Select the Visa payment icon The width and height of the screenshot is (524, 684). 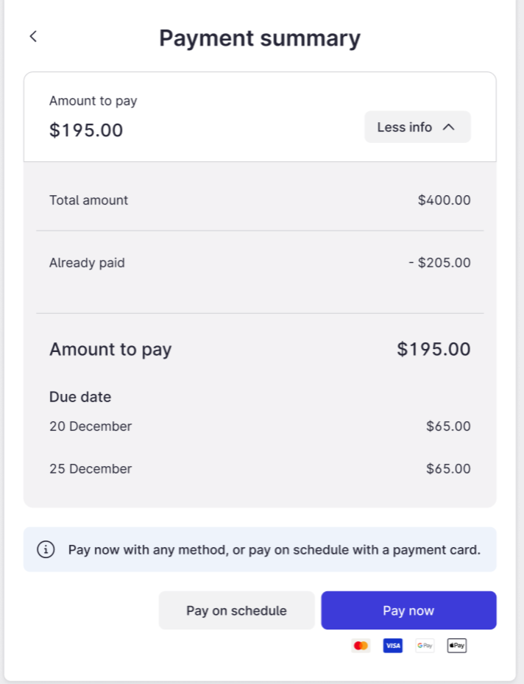pos(392,646)
